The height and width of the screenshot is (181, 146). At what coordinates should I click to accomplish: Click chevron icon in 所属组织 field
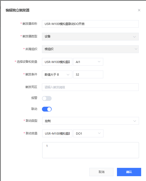point(136,49)
